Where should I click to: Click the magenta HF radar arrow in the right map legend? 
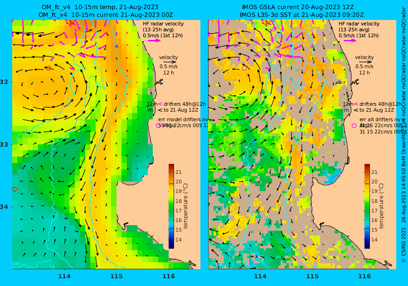[350, 40]
